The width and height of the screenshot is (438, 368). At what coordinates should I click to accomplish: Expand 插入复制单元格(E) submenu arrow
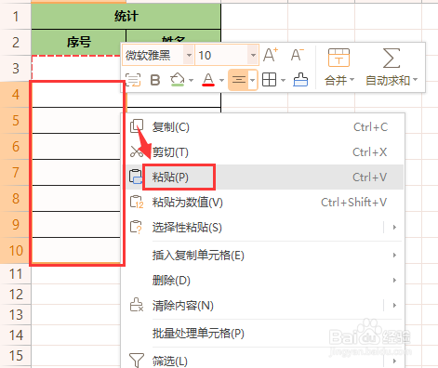[x=394, y=256]
